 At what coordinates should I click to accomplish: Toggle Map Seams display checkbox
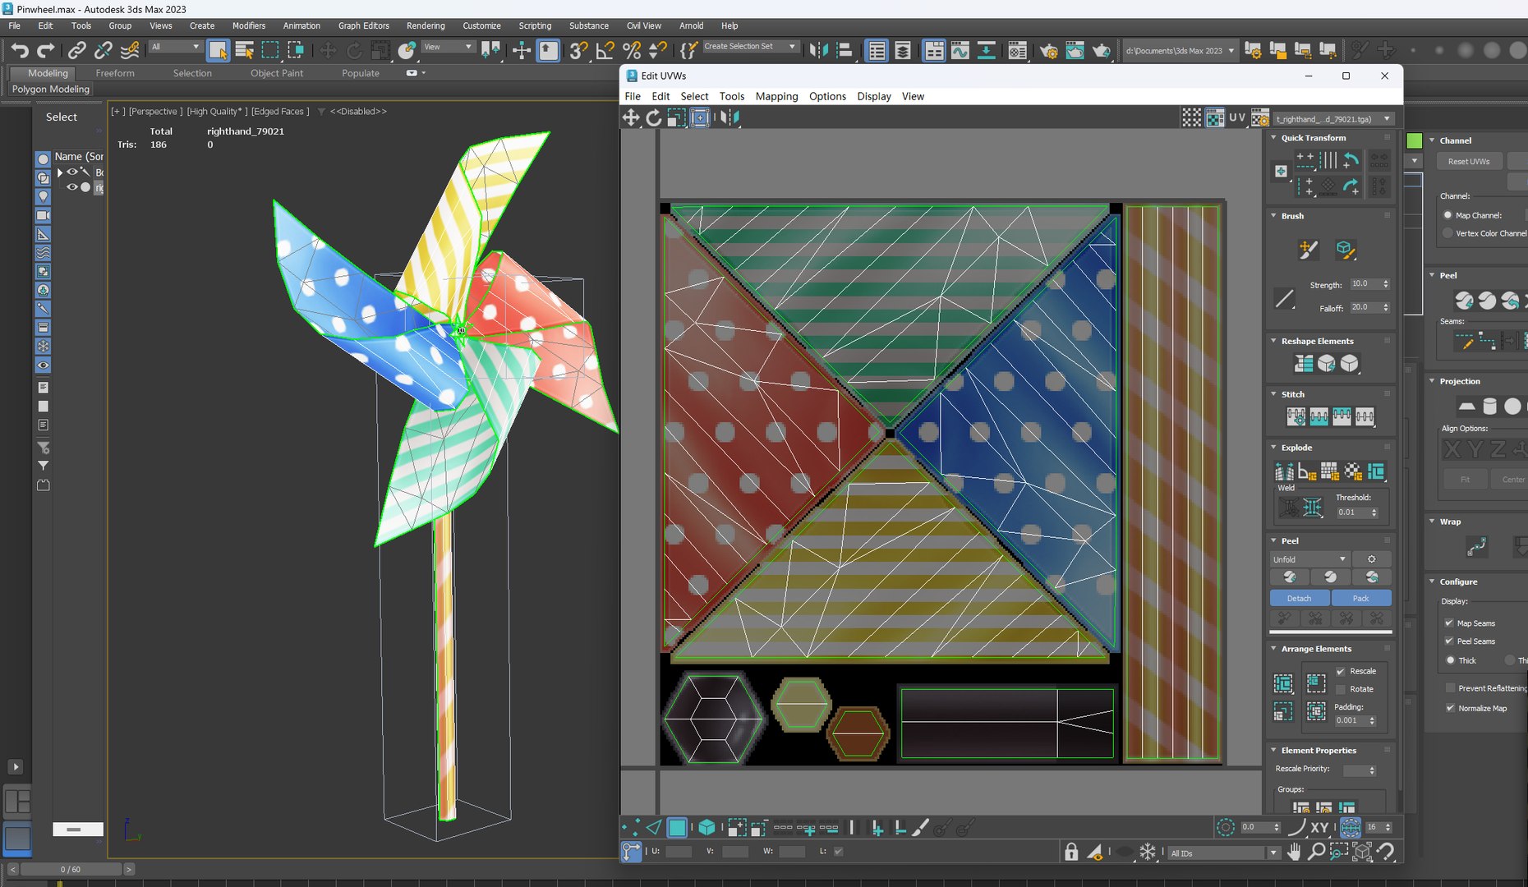[x=1449, y=623]
